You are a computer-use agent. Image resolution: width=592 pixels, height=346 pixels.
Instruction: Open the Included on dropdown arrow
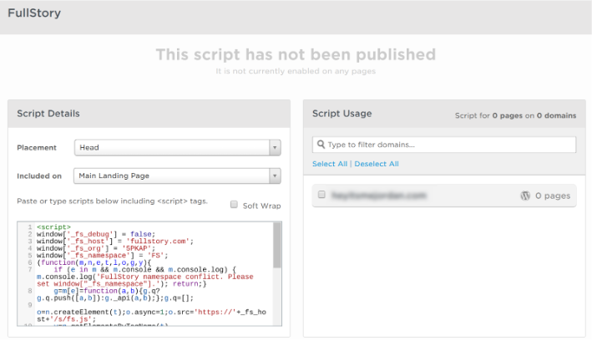[275, 176]
